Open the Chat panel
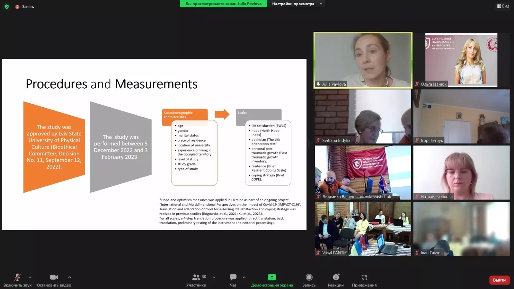The image size is (514, 289). 233,277
